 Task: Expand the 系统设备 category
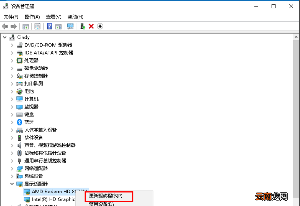[x=12, y=176]
